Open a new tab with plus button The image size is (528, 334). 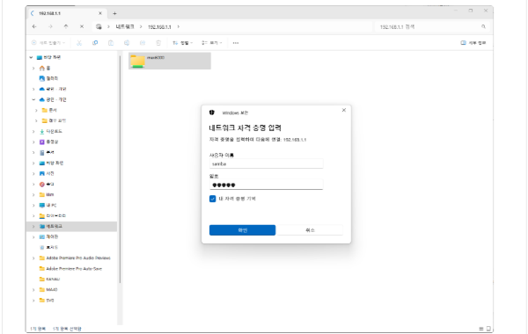point(114,13)
